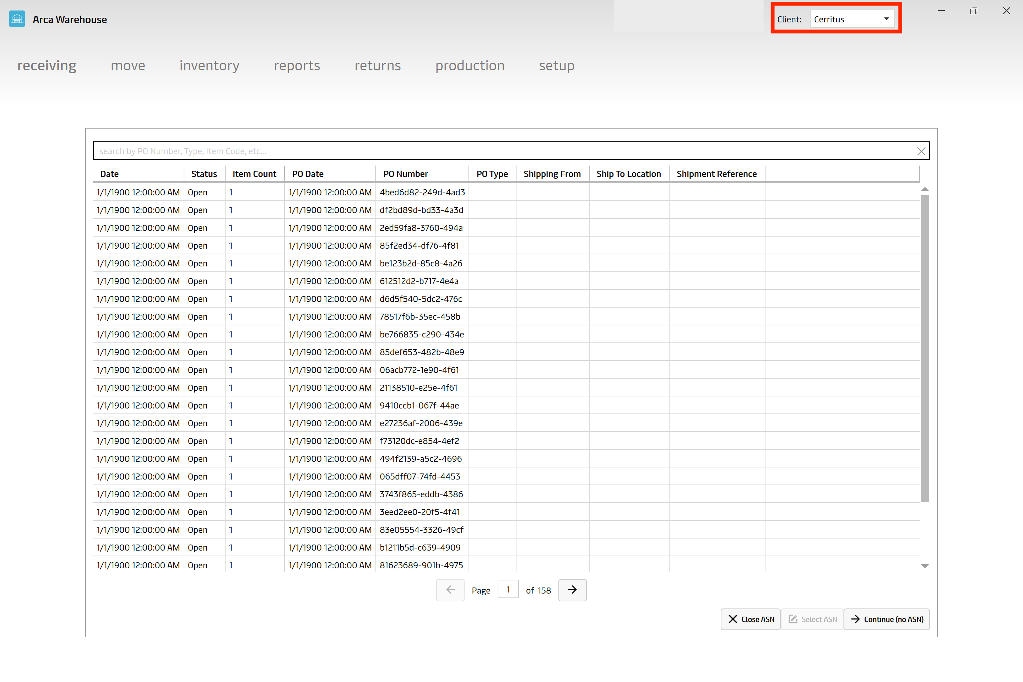Go to previous page arrow
Viewport: 1023px width, 682px height.
(450, 590)
